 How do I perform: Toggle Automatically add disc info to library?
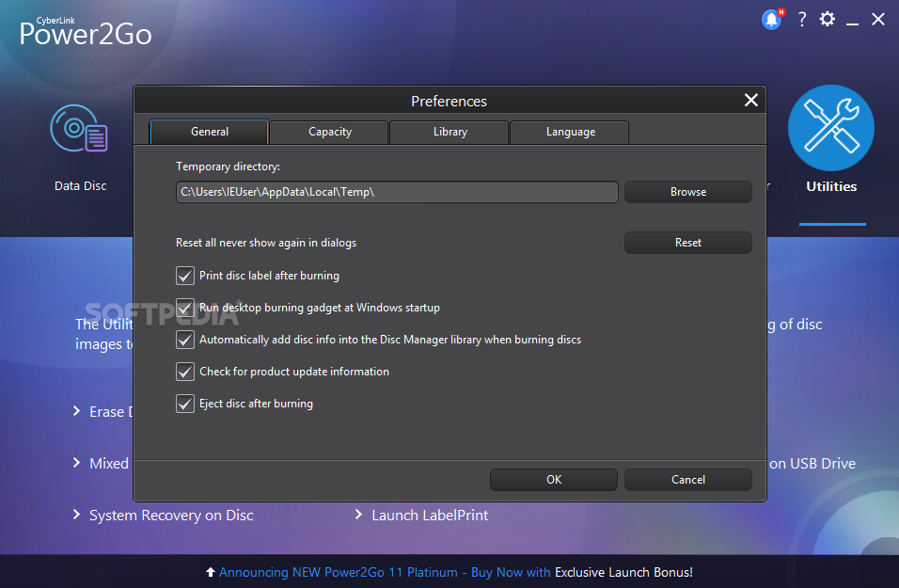click(x=184, y=340)
